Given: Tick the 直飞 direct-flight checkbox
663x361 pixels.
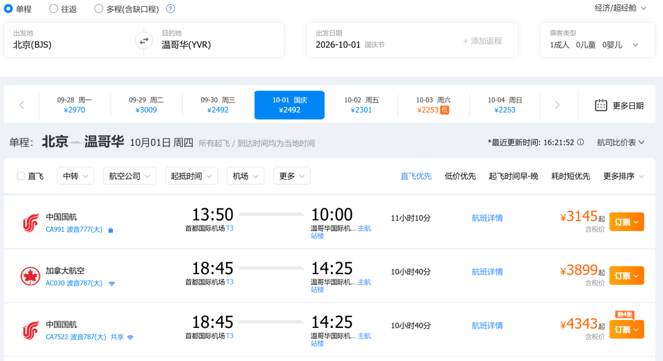Looking at the screenshot, I should [21, 176].
